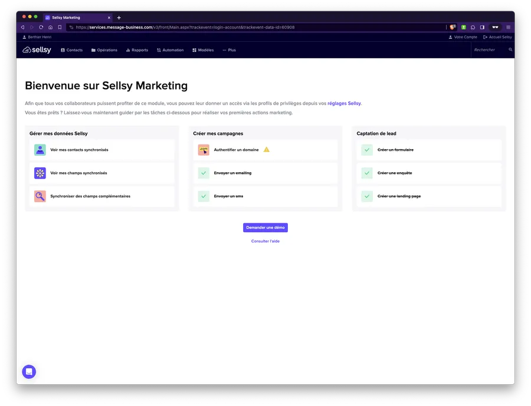Open Synchroniser des champs complémentaires
This screenshot has height=406, width=531.
click(102, 196)
